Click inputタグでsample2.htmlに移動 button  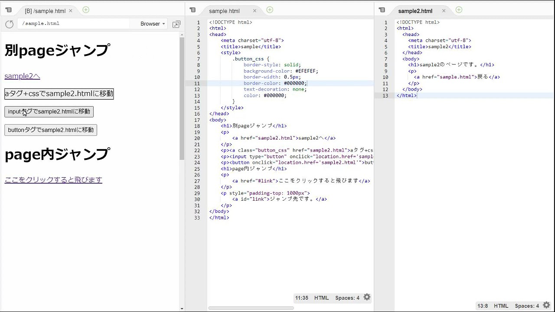pos(49,111)
